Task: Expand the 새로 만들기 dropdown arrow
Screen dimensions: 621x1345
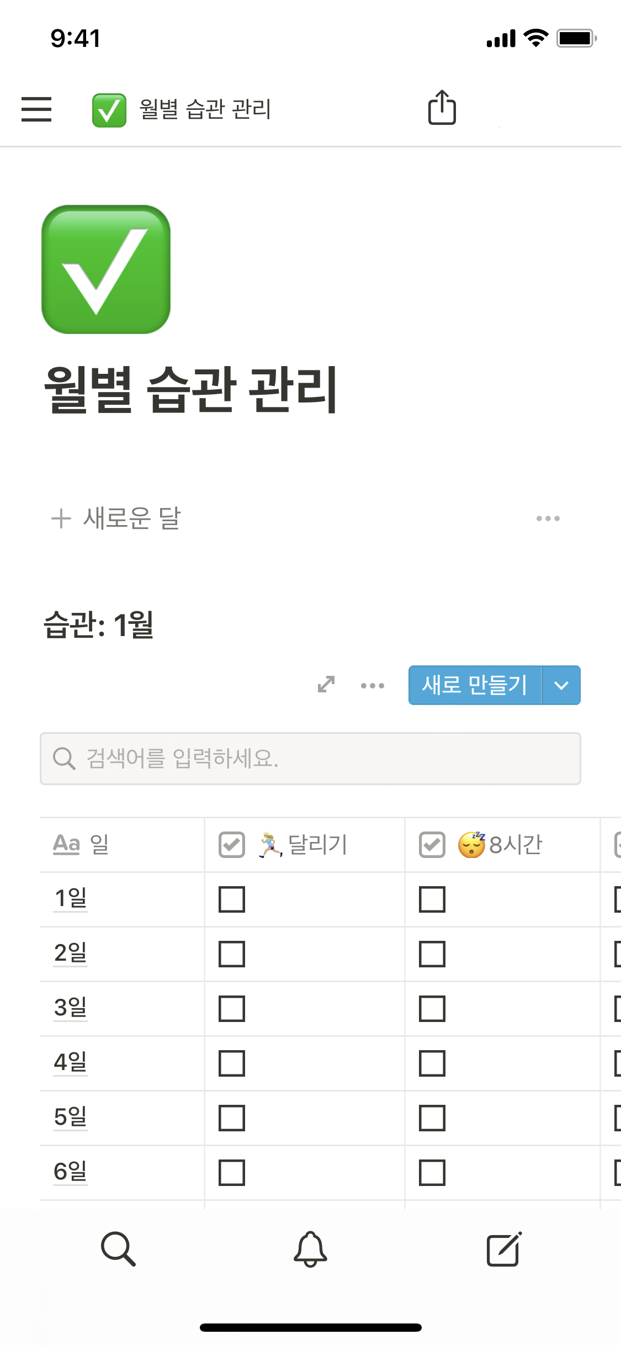Action: (x=561, y=686)
